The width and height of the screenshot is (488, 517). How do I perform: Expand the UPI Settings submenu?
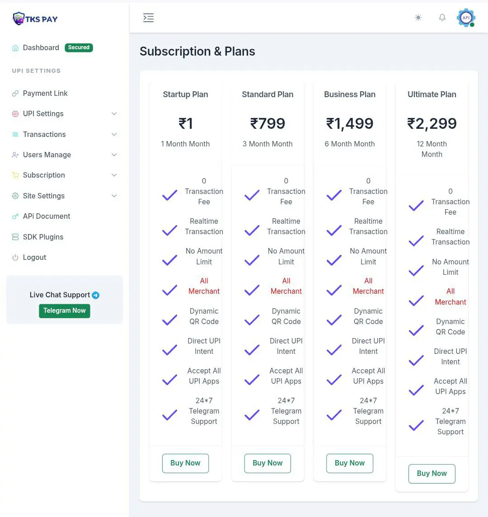pos(114,114)
